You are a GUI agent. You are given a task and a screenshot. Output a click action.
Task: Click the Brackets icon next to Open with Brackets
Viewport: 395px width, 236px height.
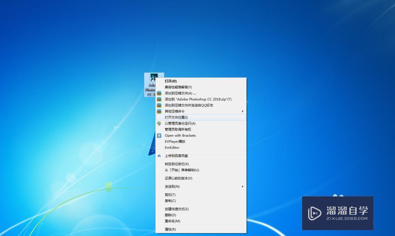159,136
